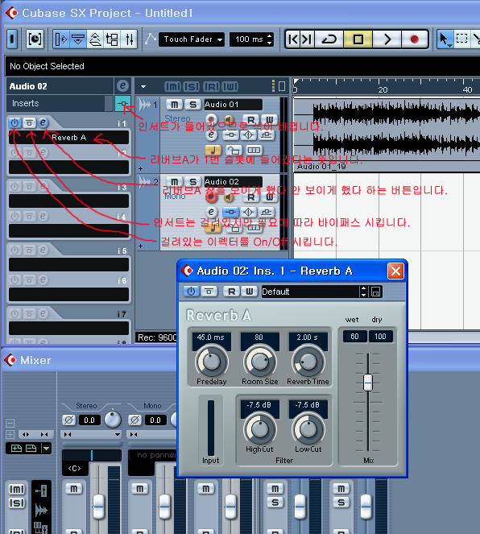Toggle global Write in track list header
The width and height of the screenshot is (480, 534).
(x=230, y=86)
